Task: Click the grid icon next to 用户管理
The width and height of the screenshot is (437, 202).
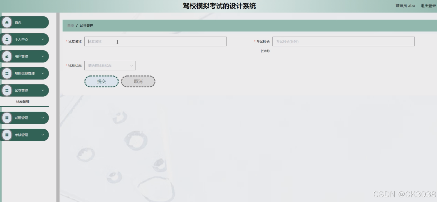Action: [x=7, y=56]
